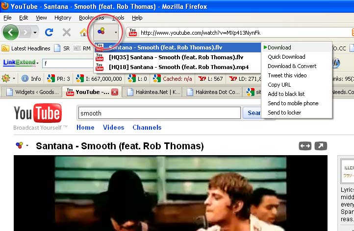Click the sidebar ad thumbnail image
The height and width of the screenshot is (231, 354).
347,171
